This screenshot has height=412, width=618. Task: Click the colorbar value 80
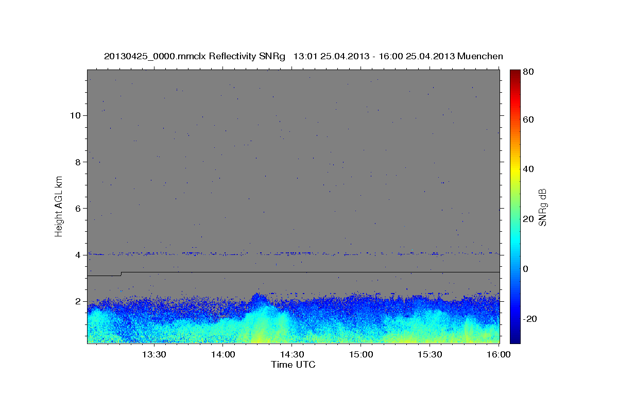point(528,72)
